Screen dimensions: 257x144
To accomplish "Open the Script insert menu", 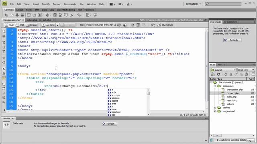I will click(x=80, y=15).
